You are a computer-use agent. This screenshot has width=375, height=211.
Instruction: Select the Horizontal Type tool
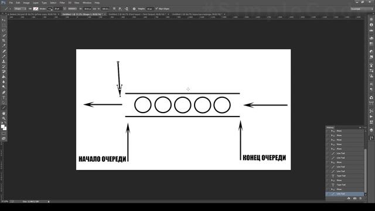(x=4, y=98)
